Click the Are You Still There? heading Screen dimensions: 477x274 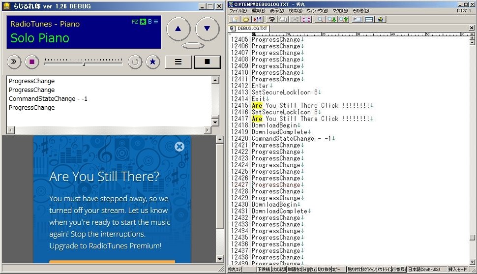[x=104, y=177]
